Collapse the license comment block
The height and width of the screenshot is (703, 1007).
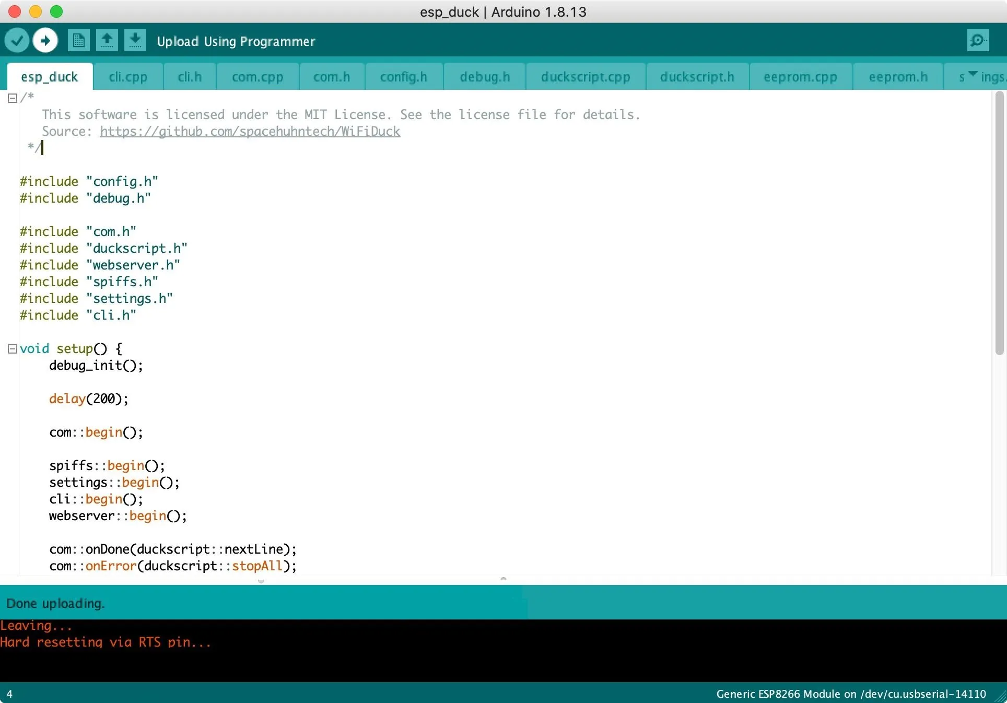(x=13, y=98)
